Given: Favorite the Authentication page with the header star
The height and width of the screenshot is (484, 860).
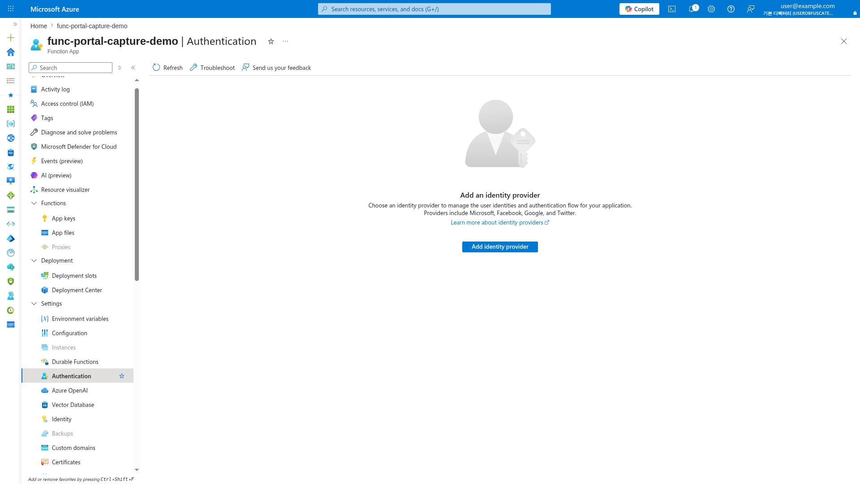Looking at the screenshot, I should (271, 41).
